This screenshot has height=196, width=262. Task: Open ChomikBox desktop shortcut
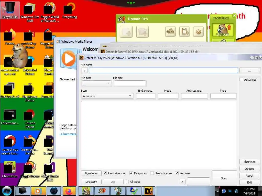(10, 170)
